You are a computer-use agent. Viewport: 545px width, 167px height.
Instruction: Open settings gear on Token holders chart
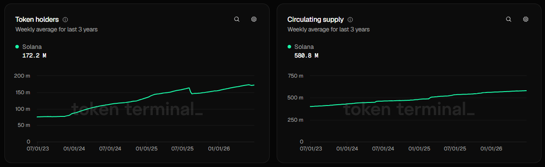pos(254,19)
